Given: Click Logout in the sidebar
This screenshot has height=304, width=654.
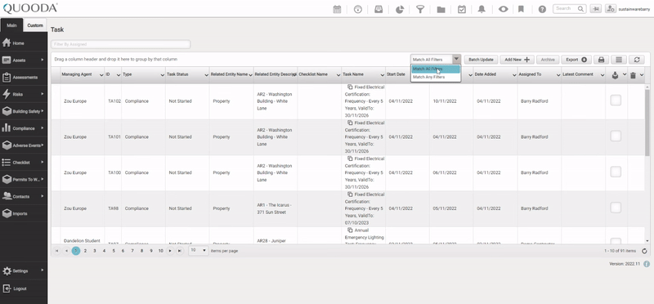Looking at the screenshot, I should [x=24, y=288].
